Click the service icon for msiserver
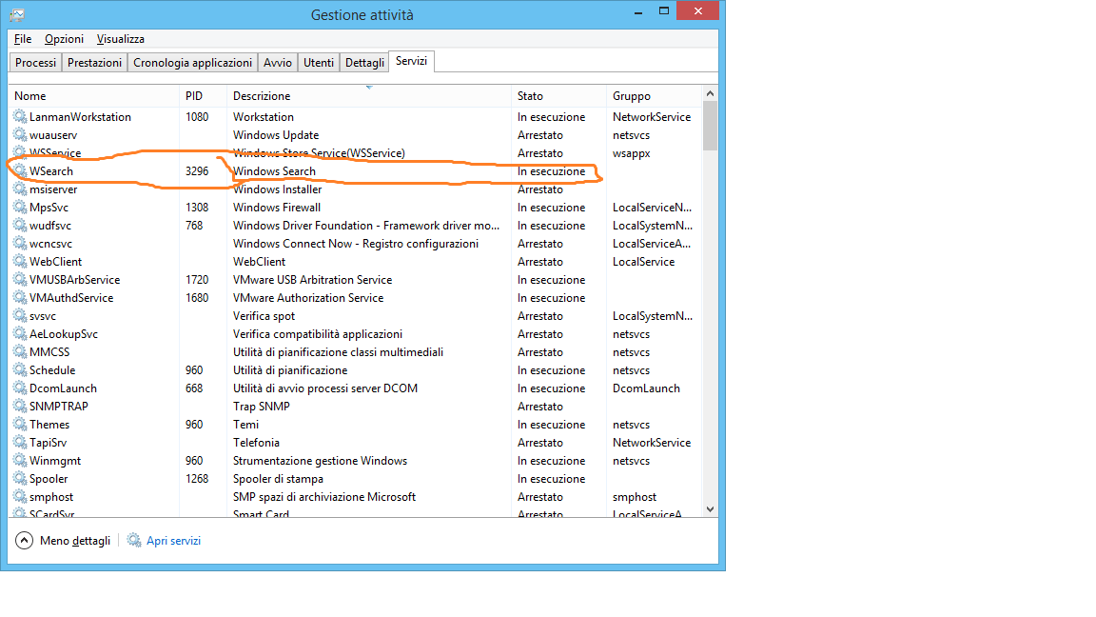This screenshot has height=617, width=1096. coord(20,189)
